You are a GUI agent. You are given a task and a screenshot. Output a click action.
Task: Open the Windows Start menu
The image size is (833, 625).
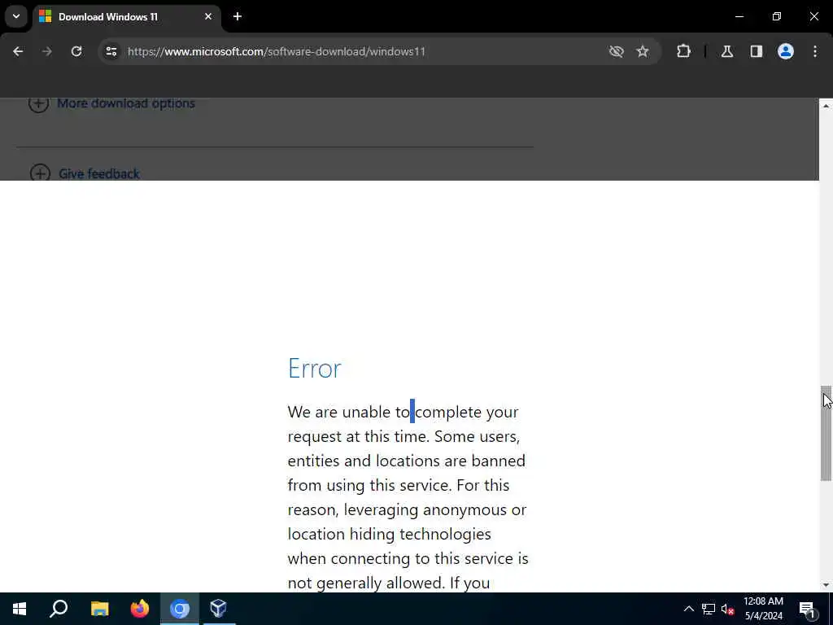pyautogui.click(x=20, y=609)
